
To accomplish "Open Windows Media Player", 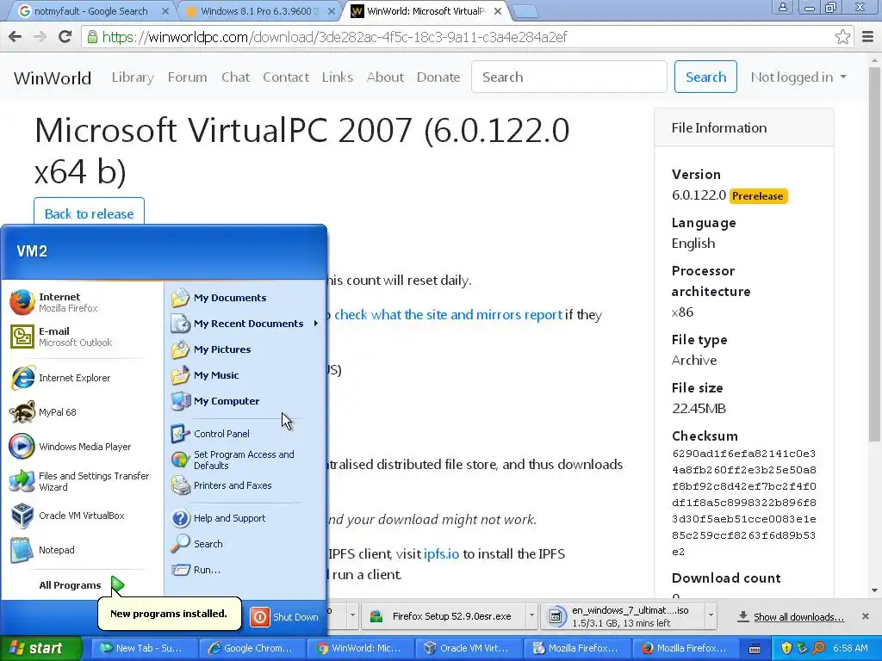I will 71,447.
